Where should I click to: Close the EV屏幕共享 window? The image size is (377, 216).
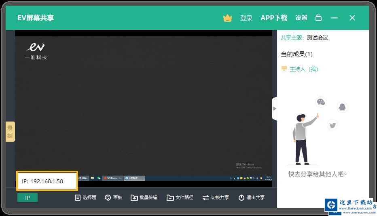coord(352,18)
